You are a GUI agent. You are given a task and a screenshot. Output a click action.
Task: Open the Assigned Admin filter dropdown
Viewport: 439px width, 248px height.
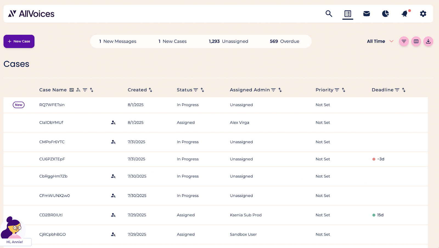click(x=273, y=90)
